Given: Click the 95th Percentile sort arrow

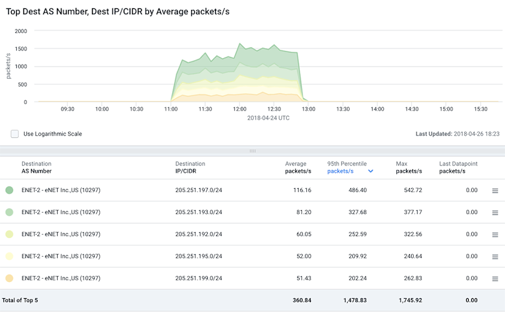Looking at the screenshot, I should (371, 171).
